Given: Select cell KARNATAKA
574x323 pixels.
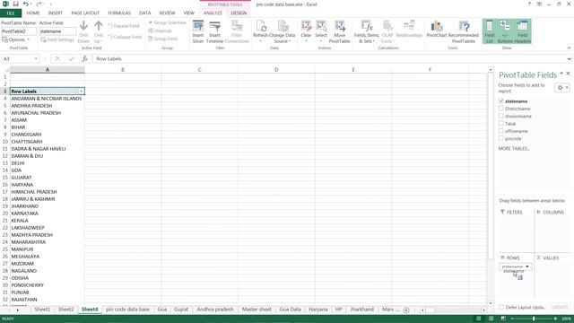Looking at the screenshot, I should pyautogui.click(x=48, y=214).
